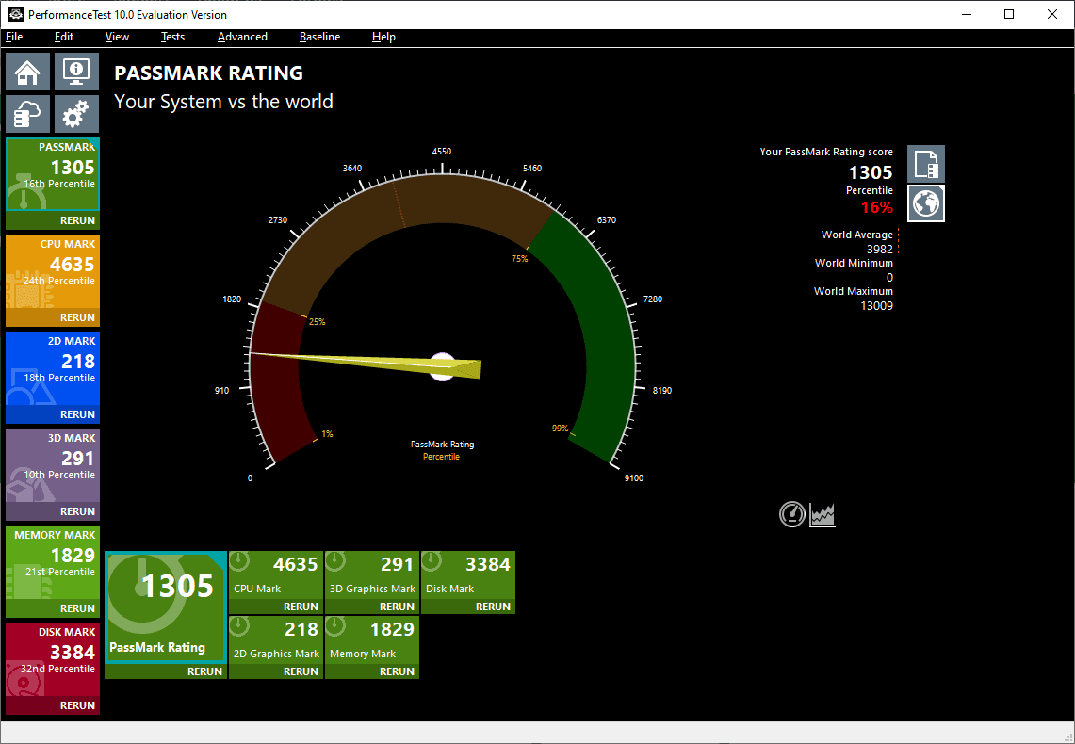
Task: Maximize the PerformanceTest window
Action: (x=1009, y=14)
